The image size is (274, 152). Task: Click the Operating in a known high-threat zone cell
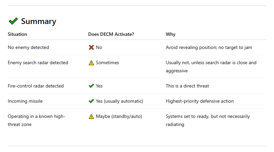click(x=36, y=120)
